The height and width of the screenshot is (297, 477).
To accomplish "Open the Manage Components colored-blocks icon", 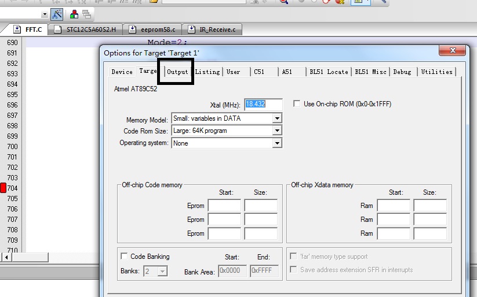I will click(x=74, y=14).
